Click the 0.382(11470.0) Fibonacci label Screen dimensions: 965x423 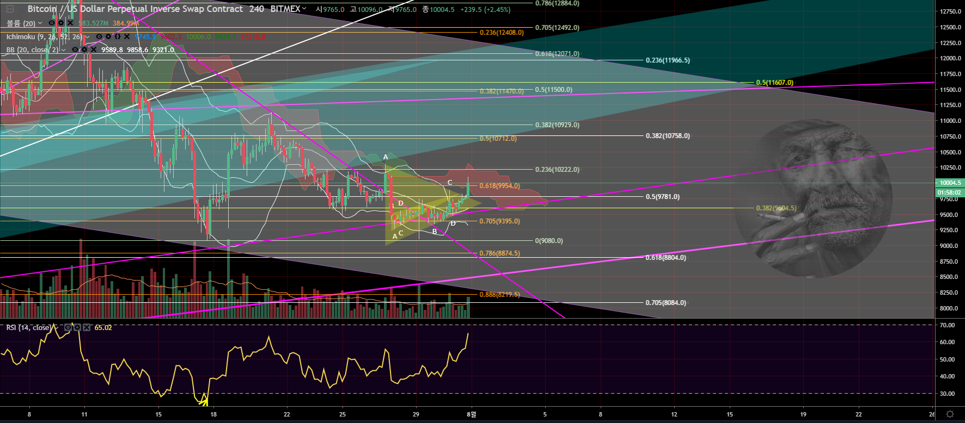[x=502, y=91]
